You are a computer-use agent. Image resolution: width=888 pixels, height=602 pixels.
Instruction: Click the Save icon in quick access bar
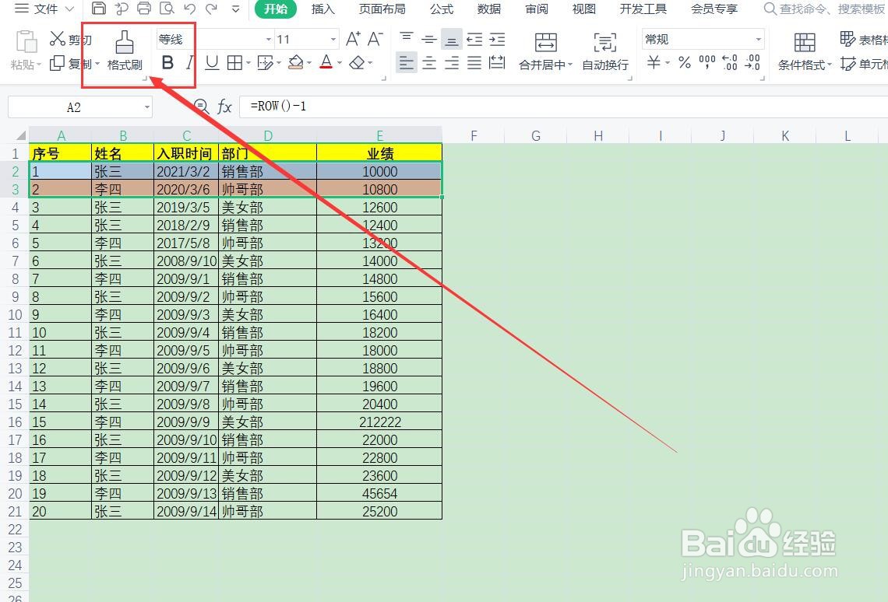(x=99, y=9)
